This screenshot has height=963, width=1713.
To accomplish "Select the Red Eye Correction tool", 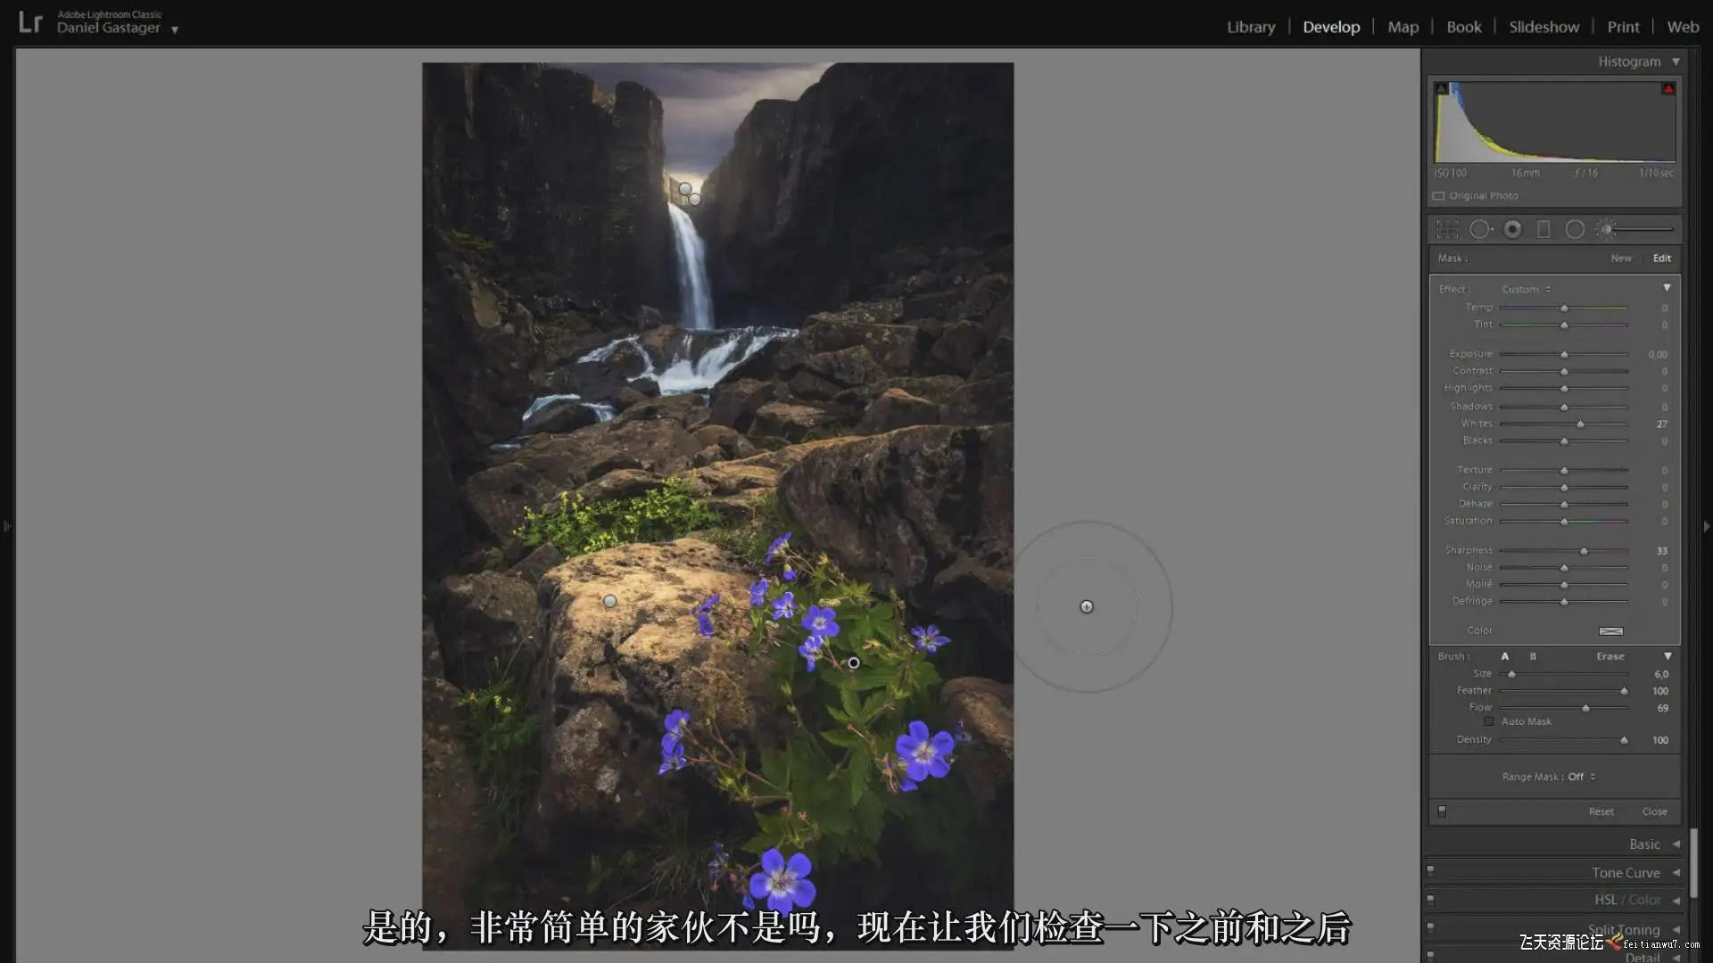I will coord(1512,230).
